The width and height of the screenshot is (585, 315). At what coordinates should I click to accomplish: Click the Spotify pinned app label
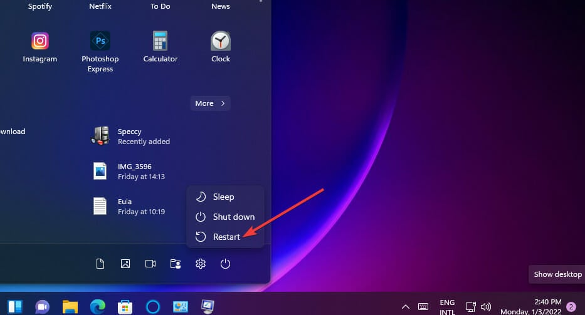click(40, 6)
